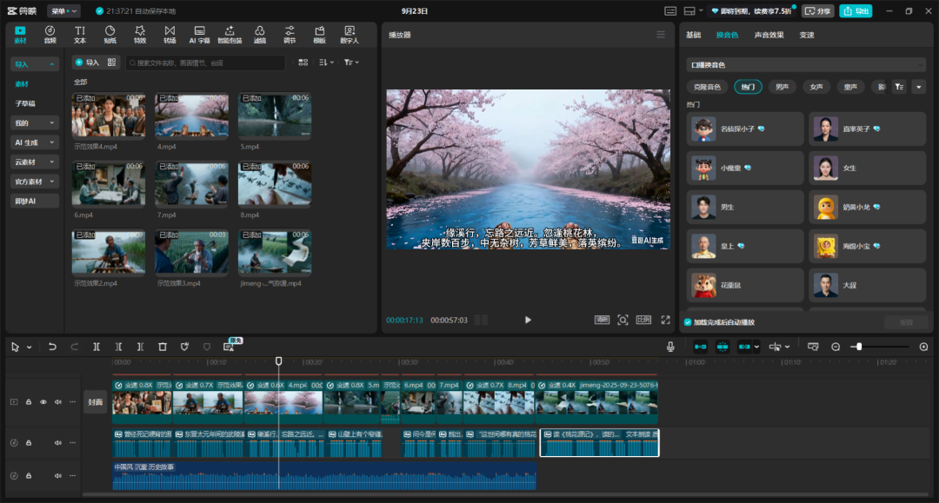
Task: Select the 5.mp4 media thumbnail
Action: pyautogui.click(x=275, y=116)
